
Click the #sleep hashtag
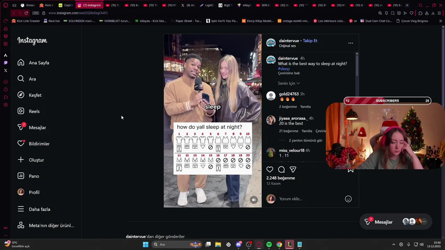click(284, 69)
